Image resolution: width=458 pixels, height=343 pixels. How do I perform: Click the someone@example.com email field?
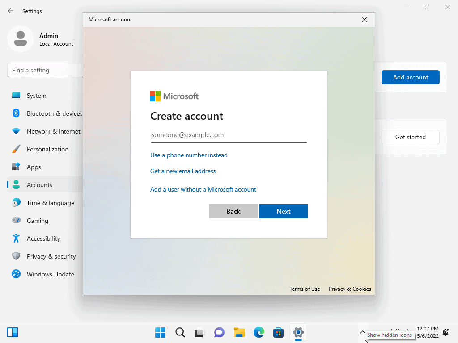pos(229,134)
